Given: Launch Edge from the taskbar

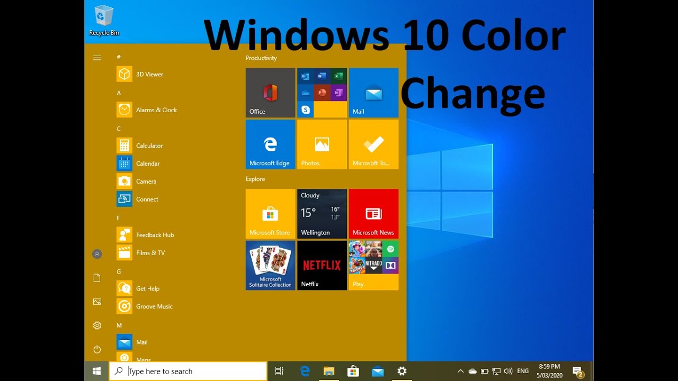Looking at the screenshot, I should pos(305,371).
